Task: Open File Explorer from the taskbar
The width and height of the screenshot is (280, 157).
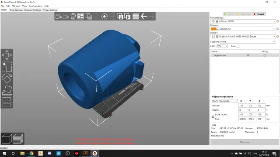Action: pyautogui.click(x=22, y=153)
